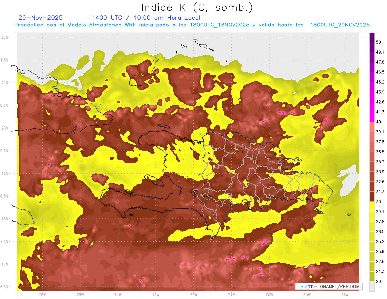Image resolution: width=387 pixels, height=299 pixels.
Task: Click the colorbar value 47.8
Action: [380, 62]
